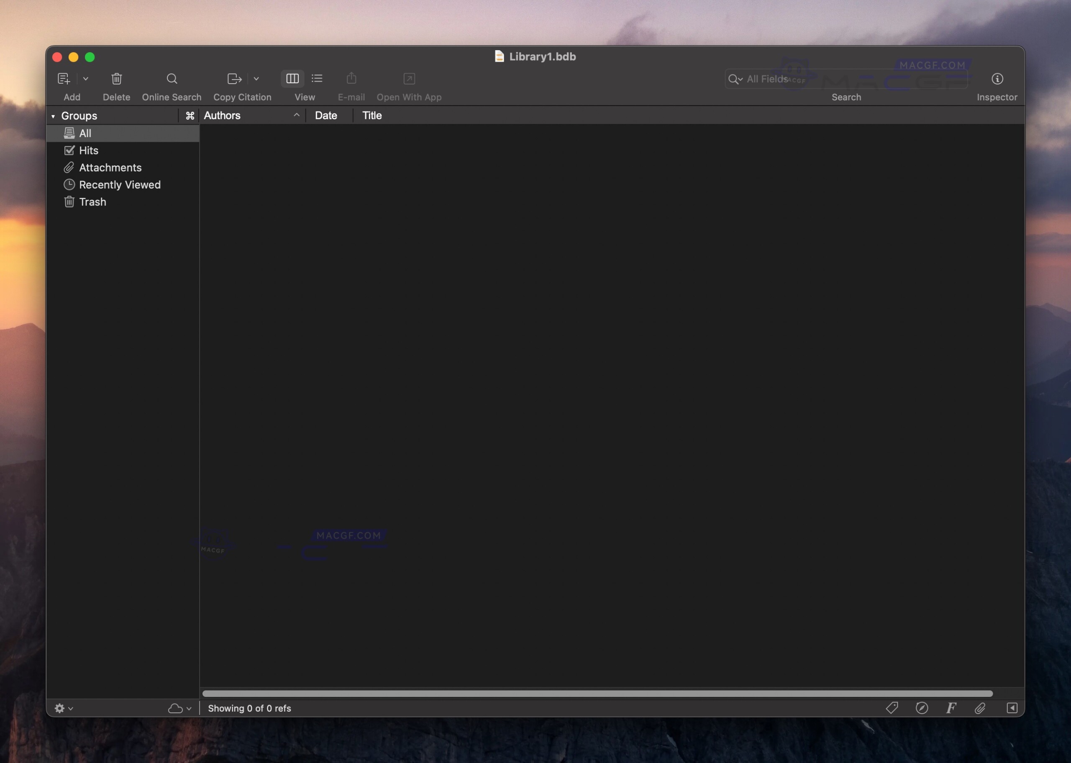The height and width of the screenshot is (763, 1071).
Task: Click the paperclip attachment icon bottom right
Action: click(980, 707)
